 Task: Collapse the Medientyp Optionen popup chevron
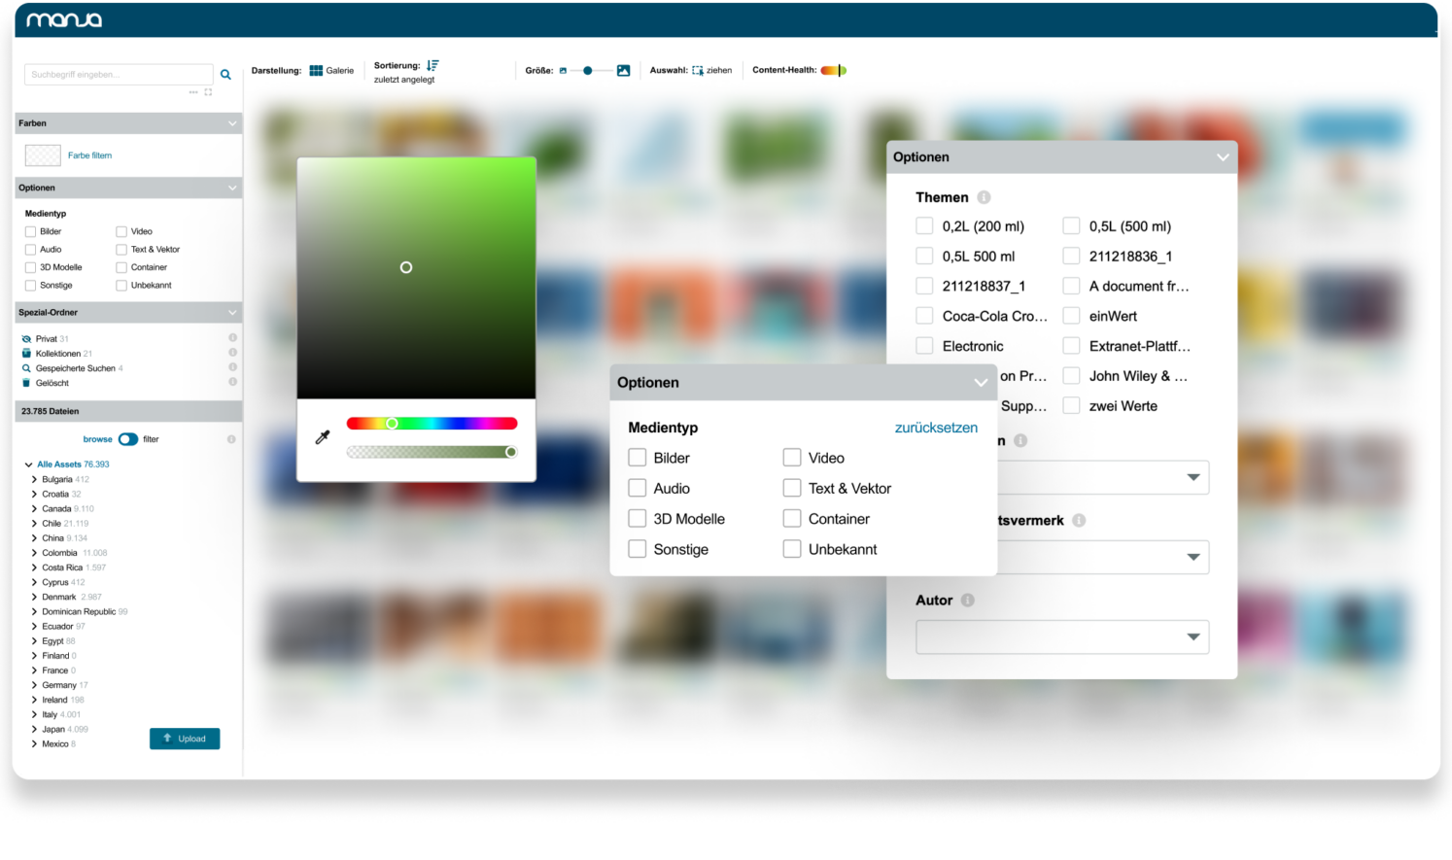tap(981, 383)
